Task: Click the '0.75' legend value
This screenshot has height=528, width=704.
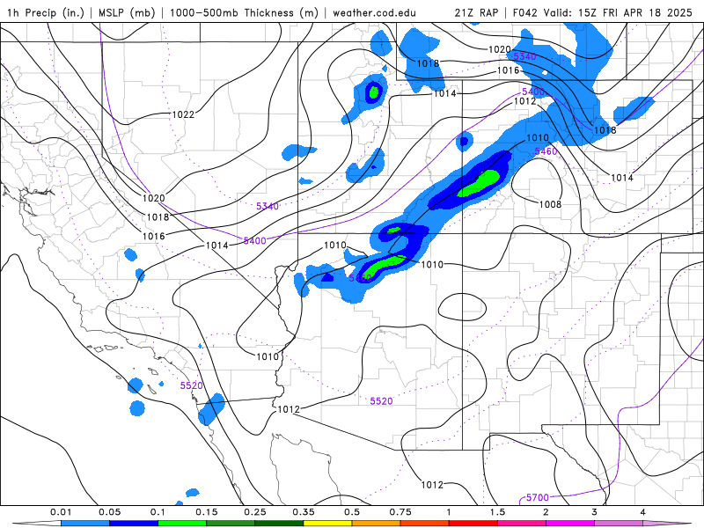Action: pyautogui.click(x=400, y=512)
